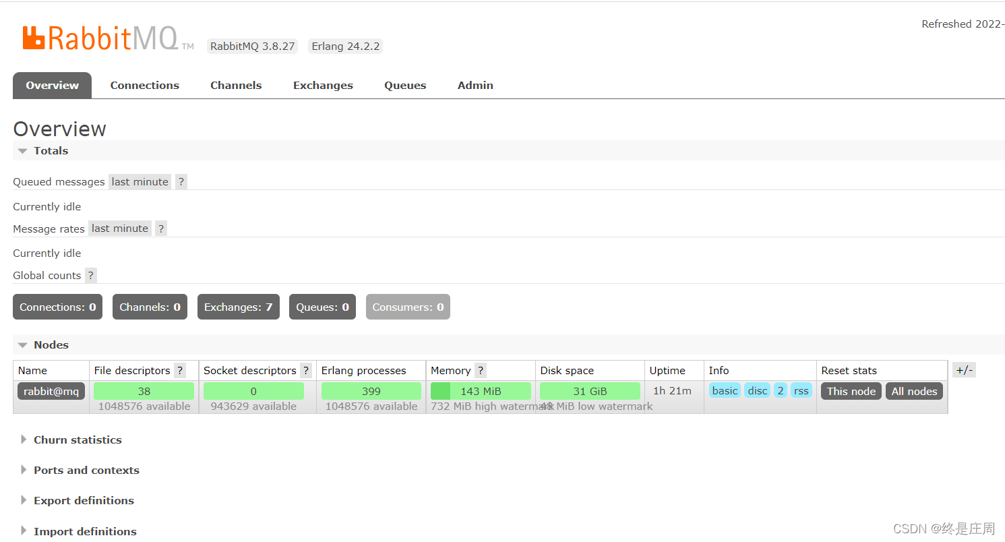Open the Queues tab

click(x=405, y=86)
